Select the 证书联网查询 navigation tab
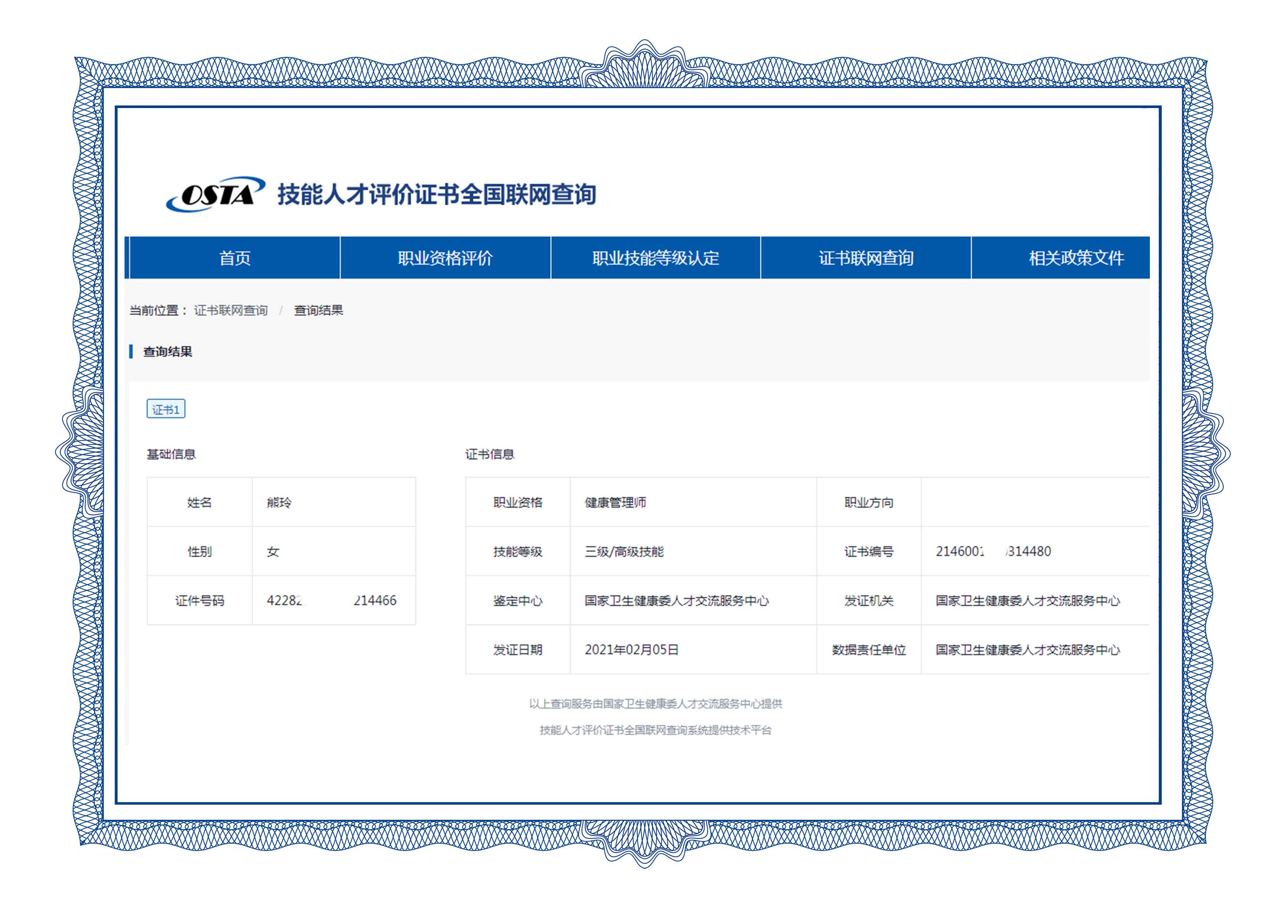1285x908 pixels. (866, 258)
